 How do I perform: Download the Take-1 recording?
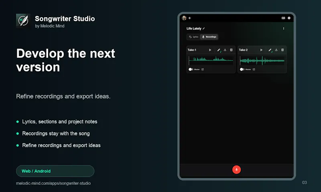coord(225,50)
